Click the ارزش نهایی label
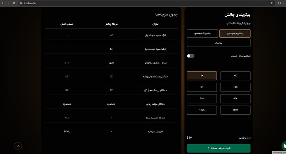 click(x=245, y=138)
